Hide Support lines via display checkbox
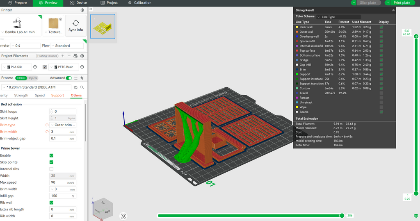 381,74
